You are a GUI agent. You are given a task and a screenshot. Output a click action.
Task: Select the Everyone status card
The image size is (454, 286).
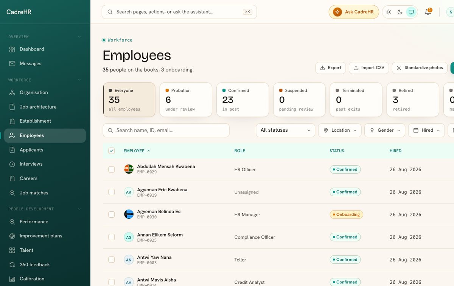pyautogui.click(x=129, y=100)
